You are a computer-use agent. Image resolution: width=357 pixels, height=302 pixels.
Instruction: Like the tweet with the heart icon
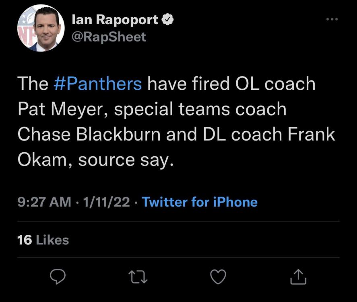[x=219, y=276]
